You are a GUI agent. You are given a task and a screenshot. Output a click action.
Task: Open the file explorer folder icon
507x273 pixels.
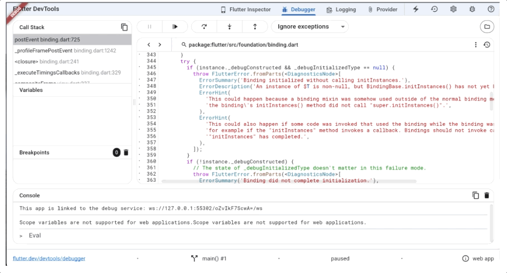coord(487,27)
